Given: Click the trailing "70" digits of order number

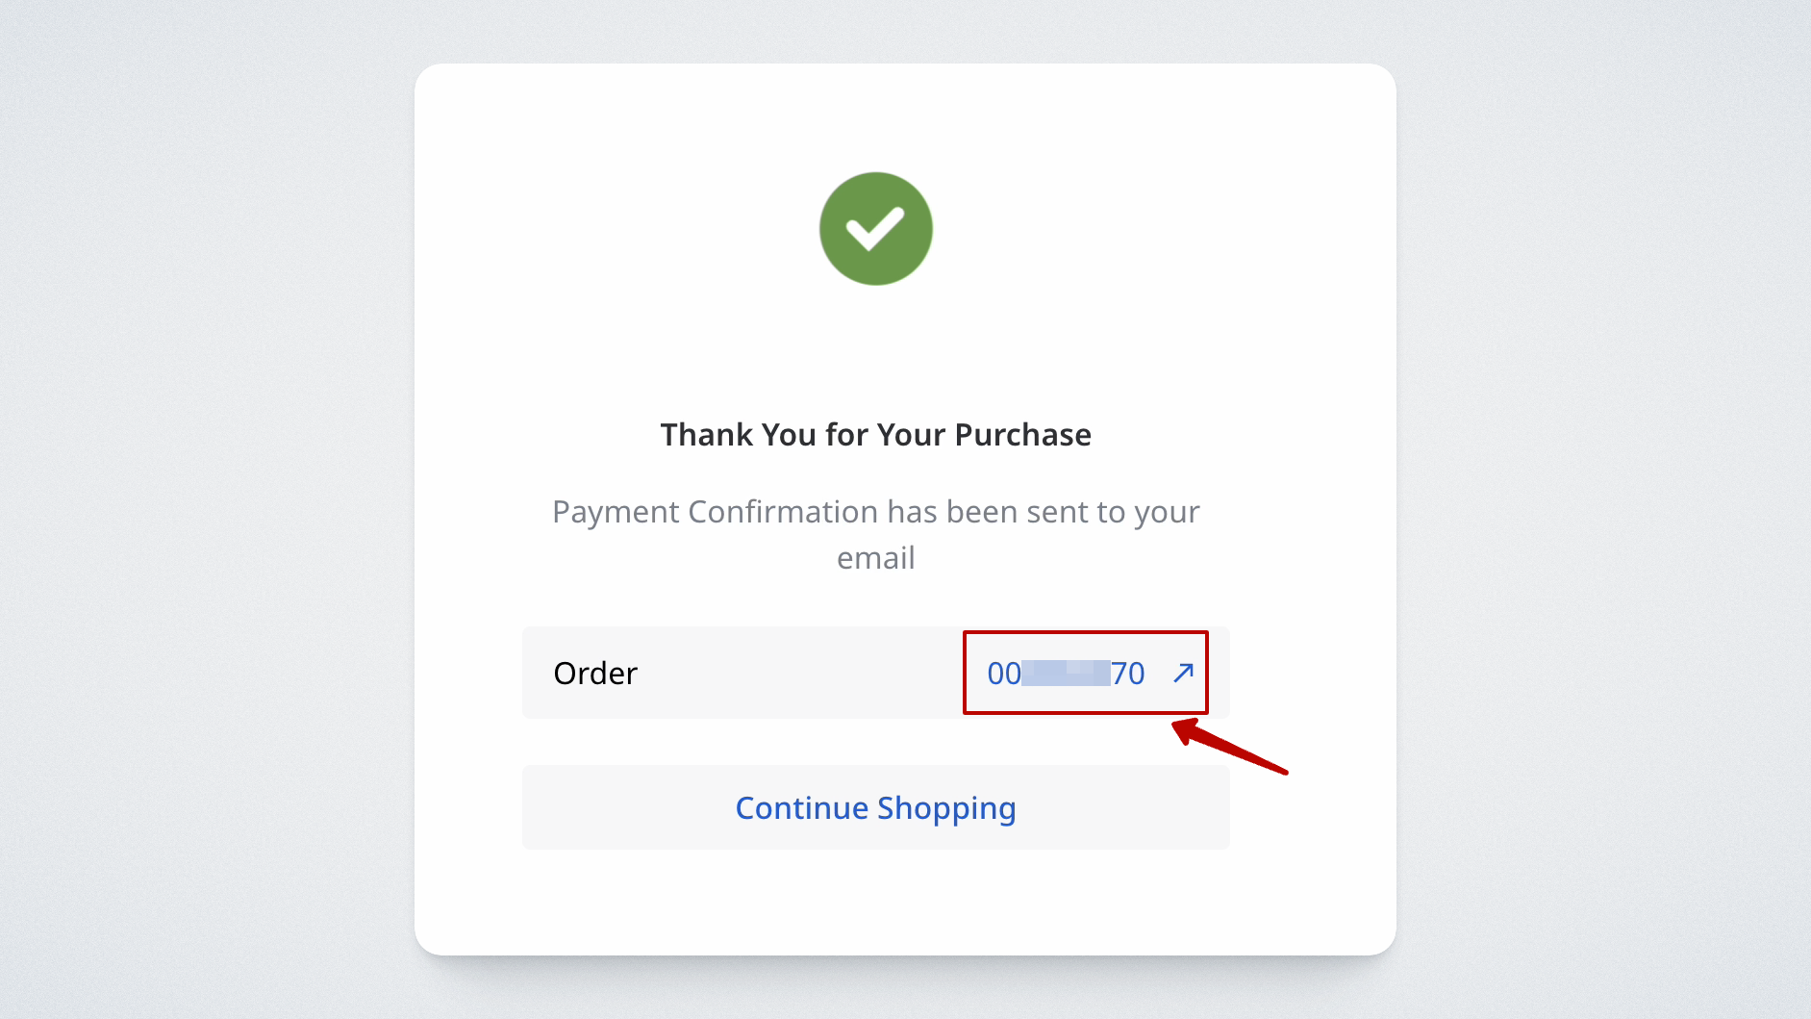Looking at the screenshot, I should click(x=1128, y=674).
